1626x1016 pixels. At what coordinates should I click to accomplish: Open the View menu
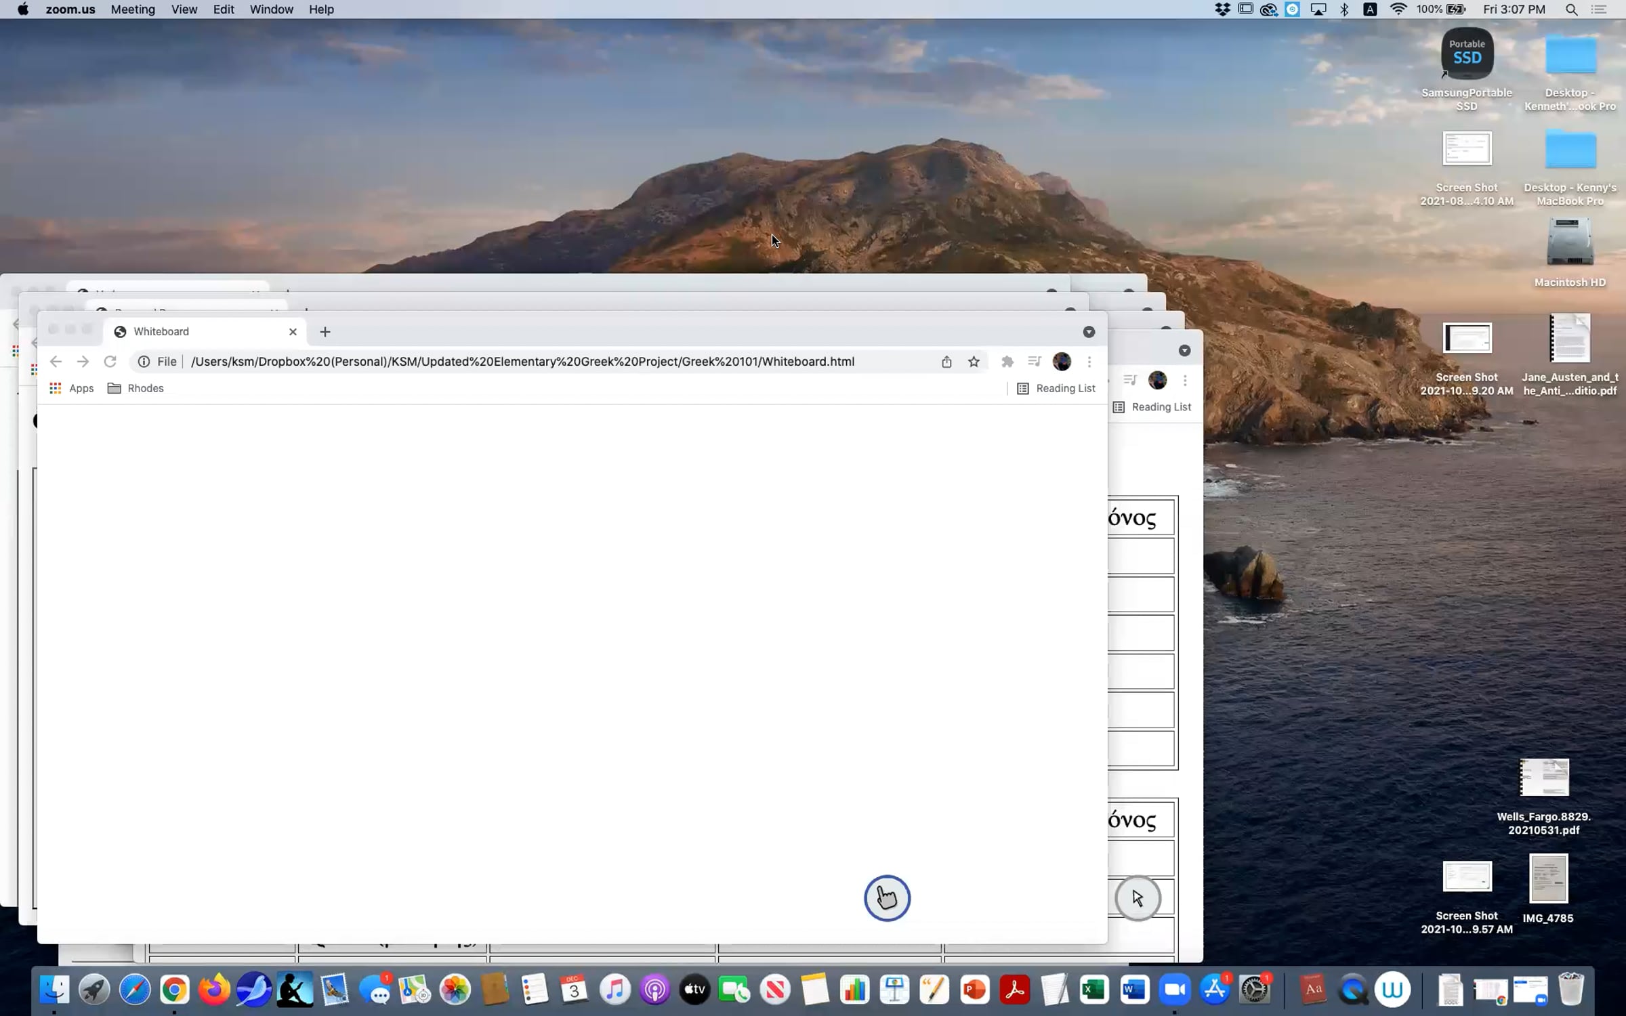184,9
